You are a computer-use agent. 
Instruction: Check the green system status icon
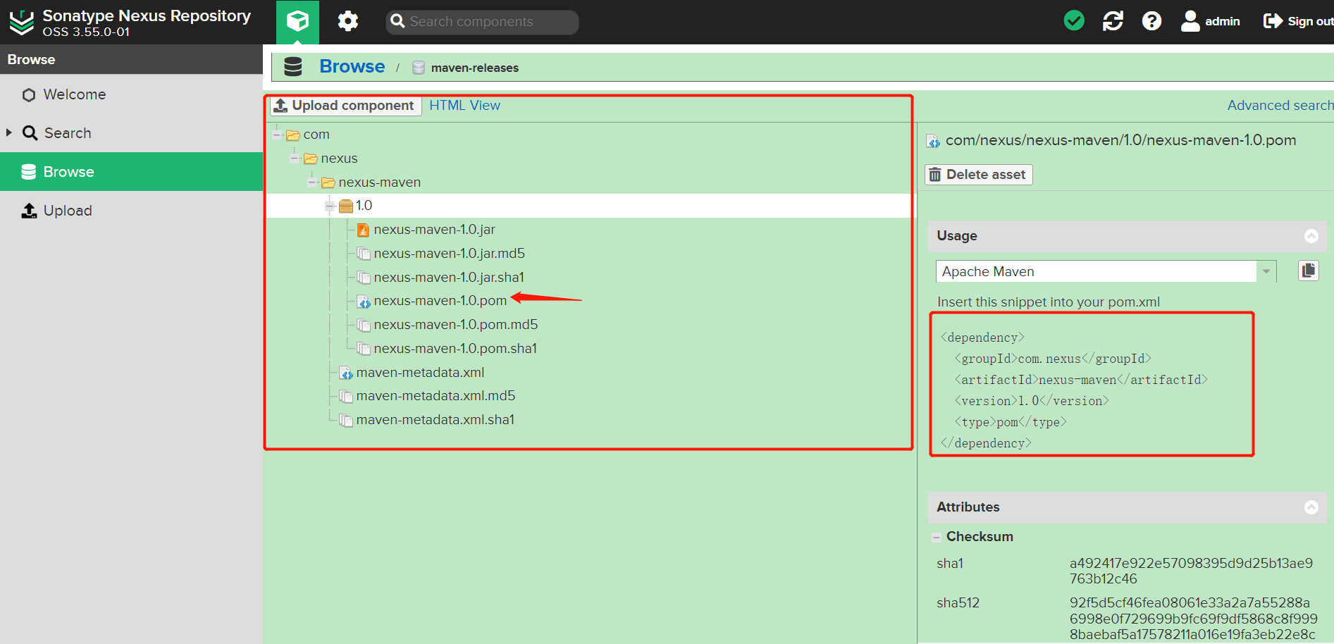point(1074,21)
